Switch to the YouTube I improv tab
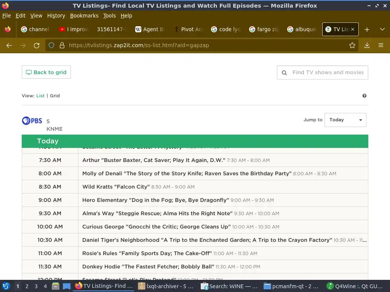This screenshot has width=390, height=292. point(74,29)
